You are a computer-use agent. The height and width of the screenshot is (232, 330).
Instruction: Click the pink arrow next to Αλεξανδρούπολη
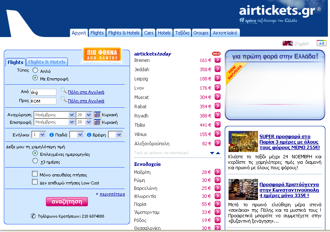218,143
